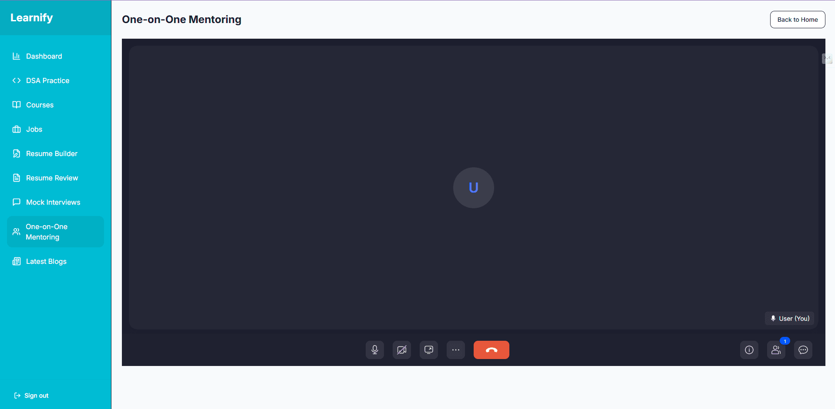Open Dashboard from sidebar
835x409 pixels.
tap(44, 56)
